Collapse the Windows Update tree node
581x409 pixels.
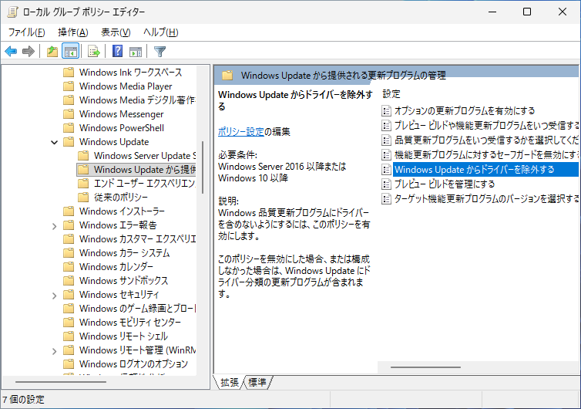(54, 142)
